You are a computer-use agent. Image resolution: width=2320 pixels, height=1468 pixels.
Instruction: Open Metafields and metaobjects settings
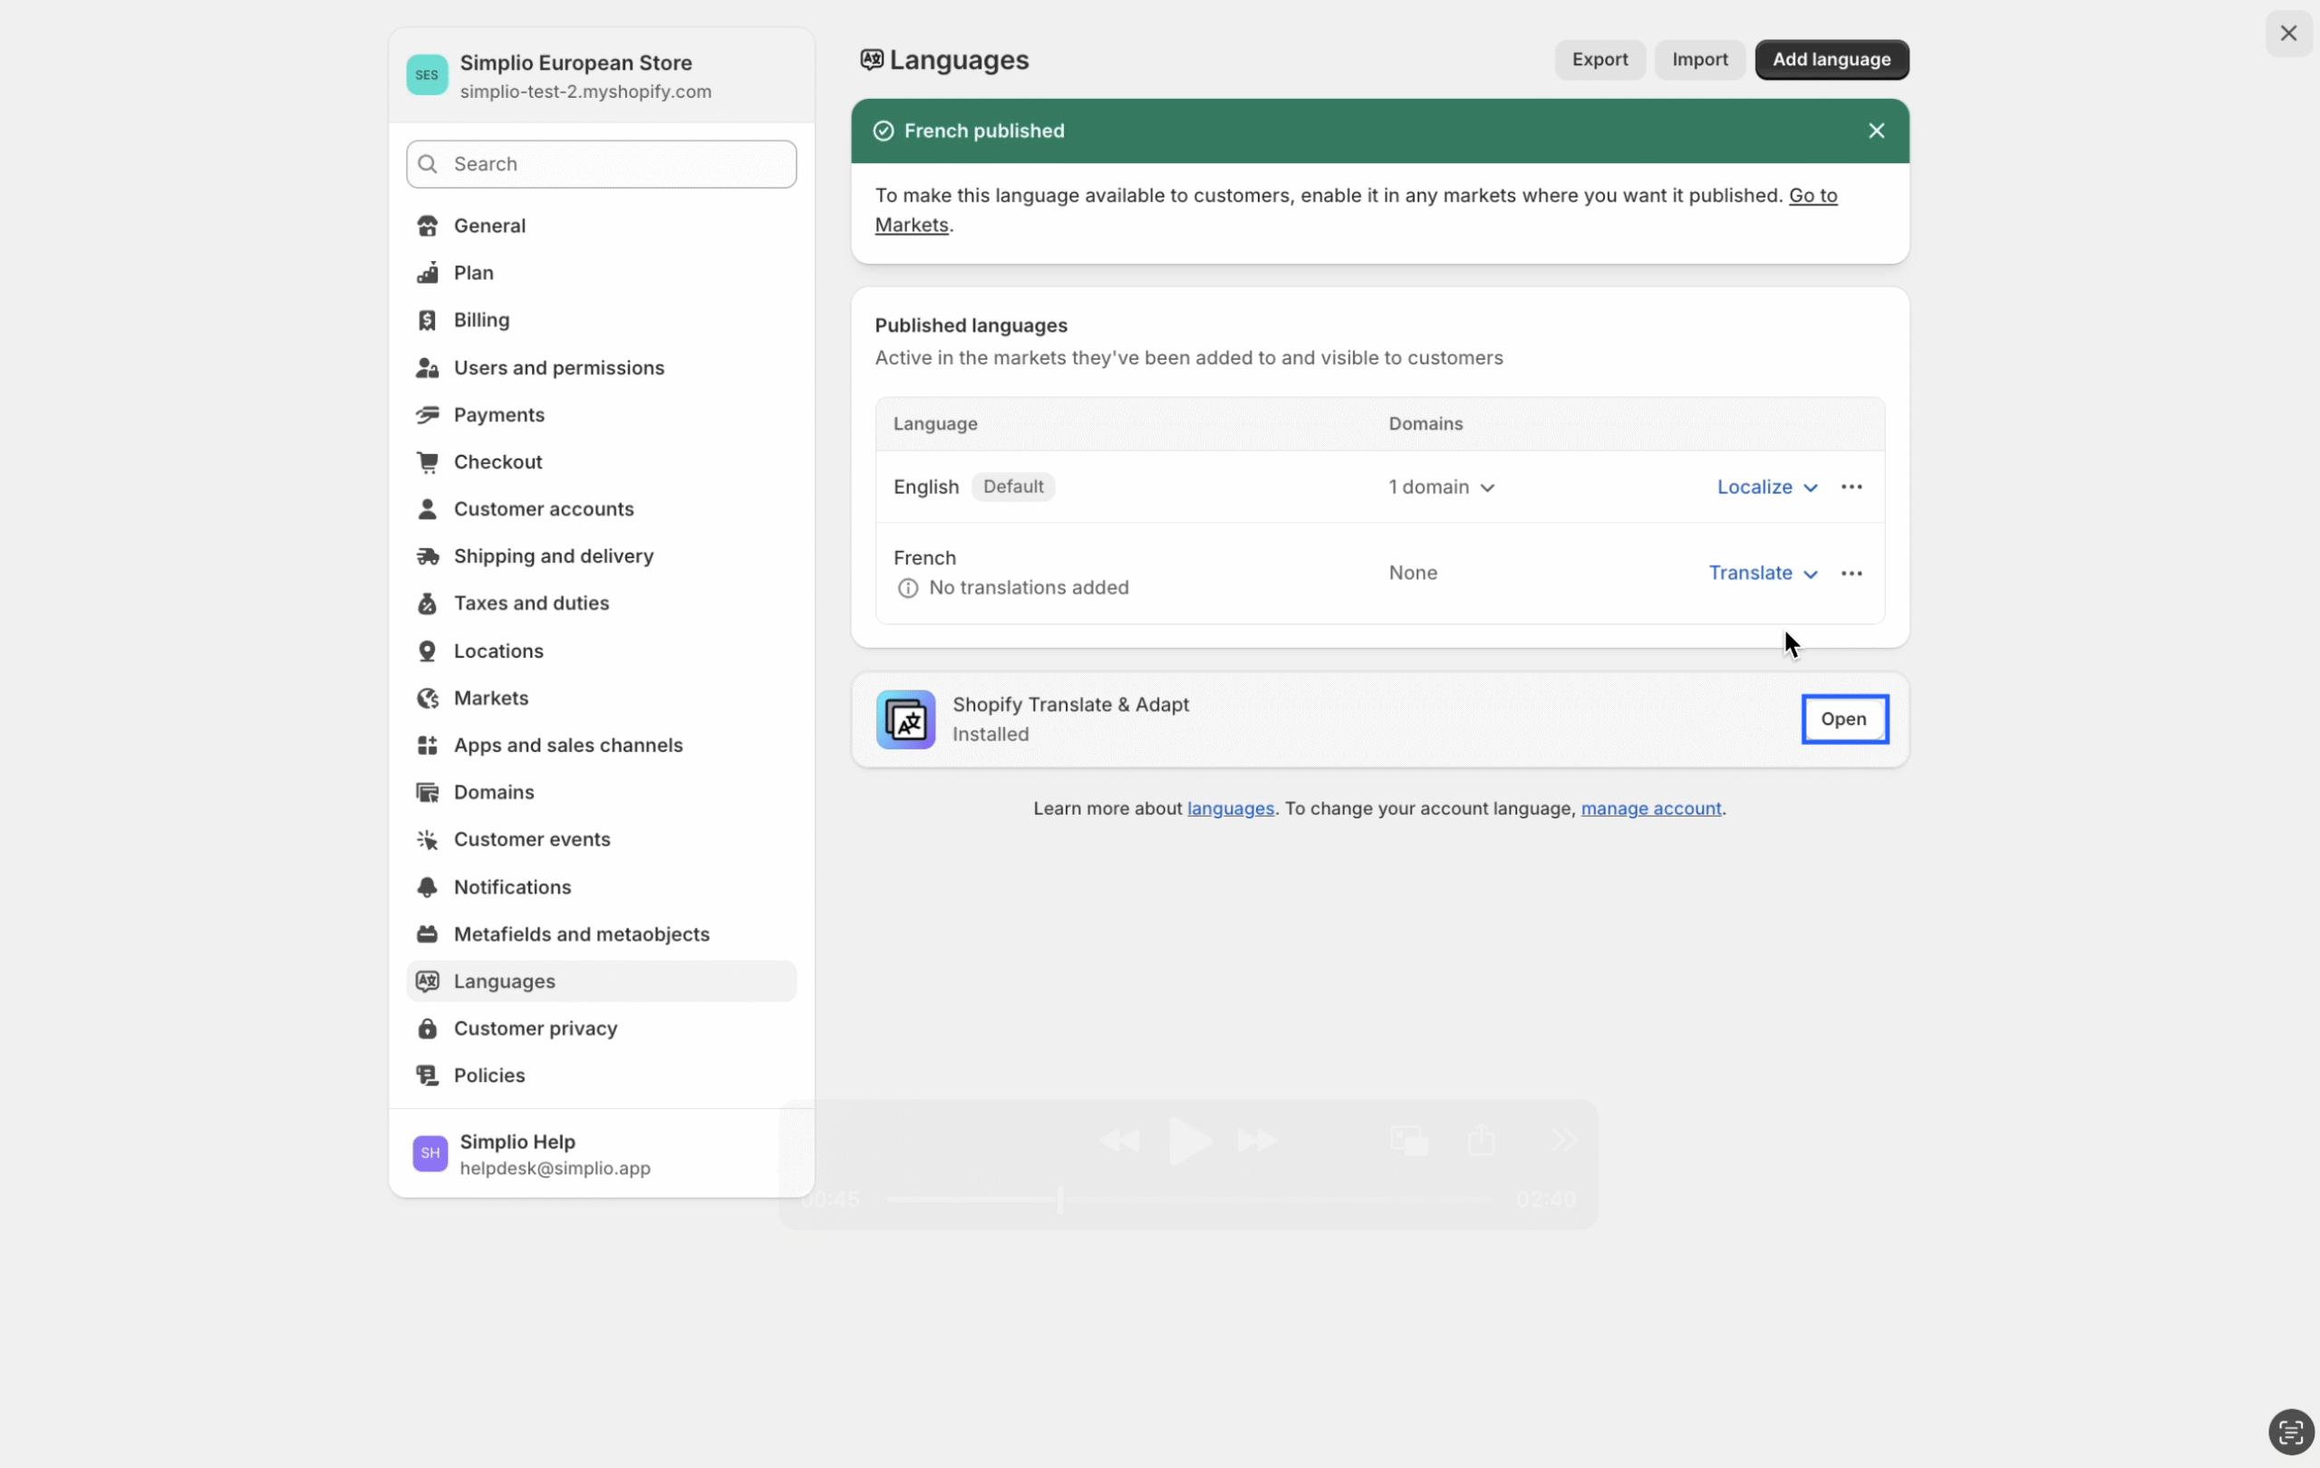point(581,934)
